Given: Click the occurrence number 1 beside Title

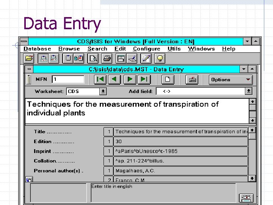Looking at the screenshot, I should (108, 132).
